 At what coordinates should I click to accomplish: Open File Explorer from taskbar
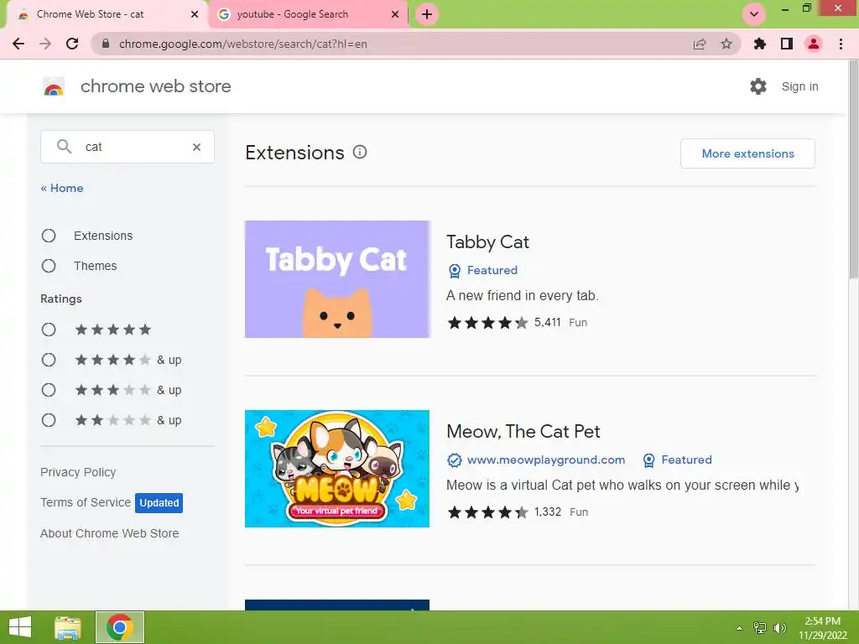(68, 627)
